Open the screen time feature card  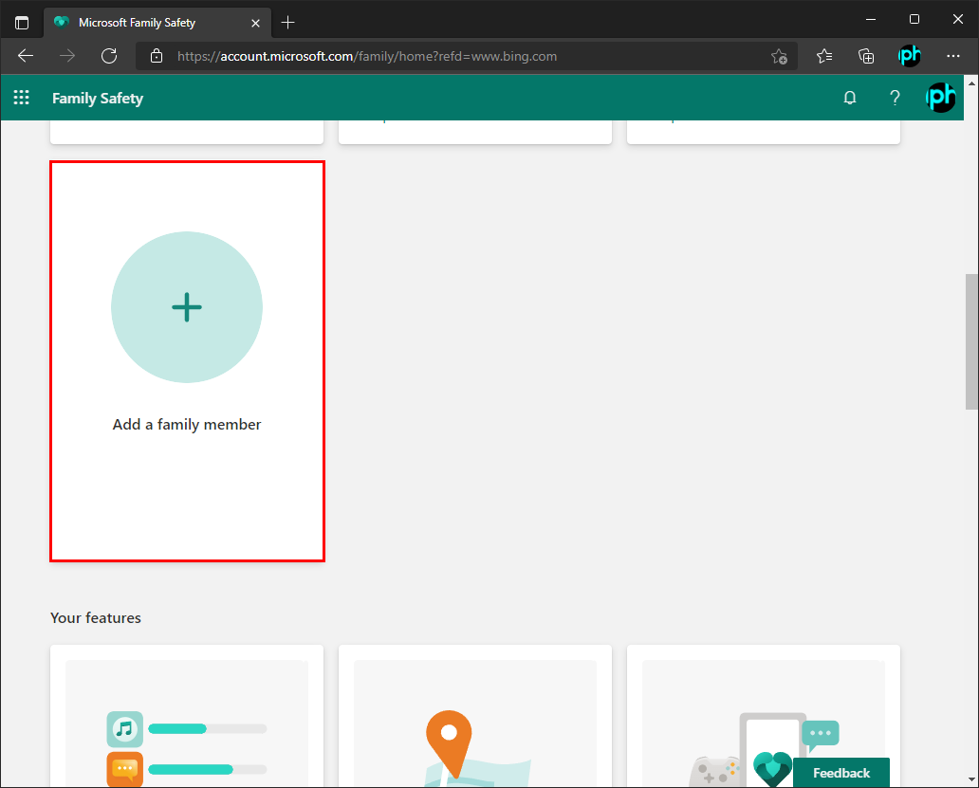pyautogui.click(x=187, y=716)
